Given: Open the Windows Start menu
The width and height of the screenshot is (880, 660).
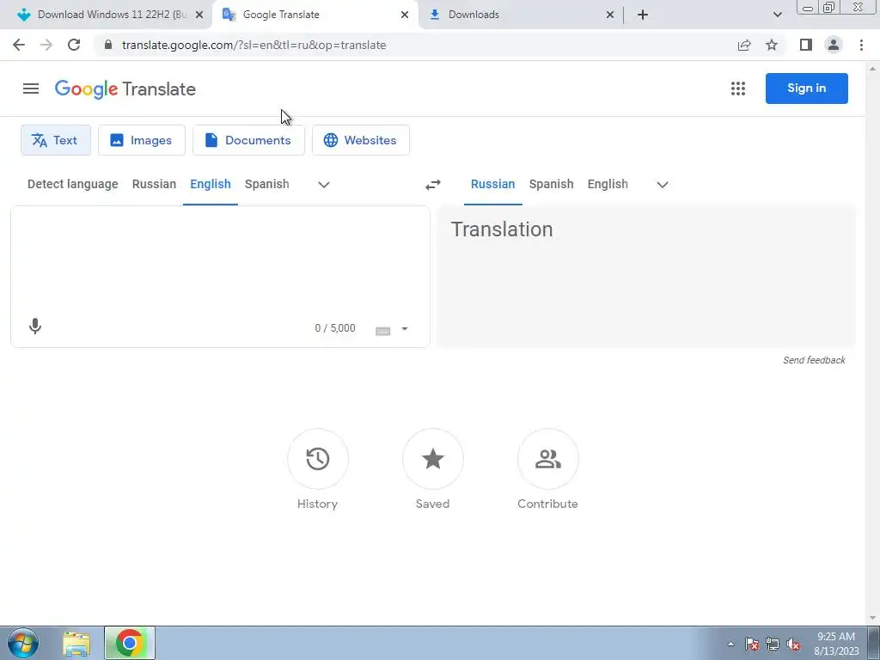Looking at the screenshot, I should (23, 643).
